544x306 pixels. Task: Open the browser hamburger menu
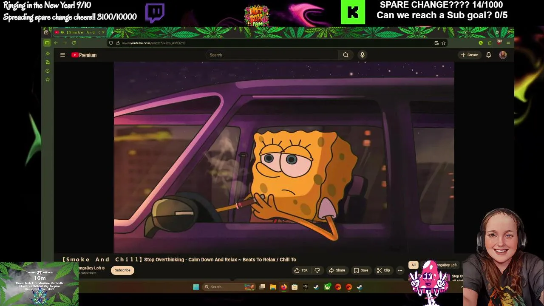(508, 43)
